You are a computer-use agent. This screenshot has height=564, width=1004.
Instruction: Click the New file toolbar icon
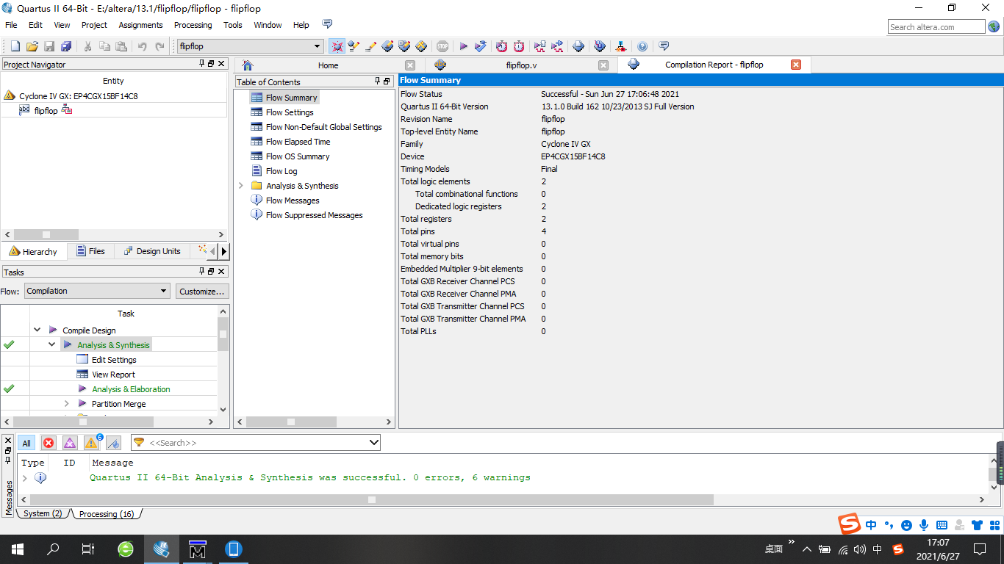click(15, 46)
